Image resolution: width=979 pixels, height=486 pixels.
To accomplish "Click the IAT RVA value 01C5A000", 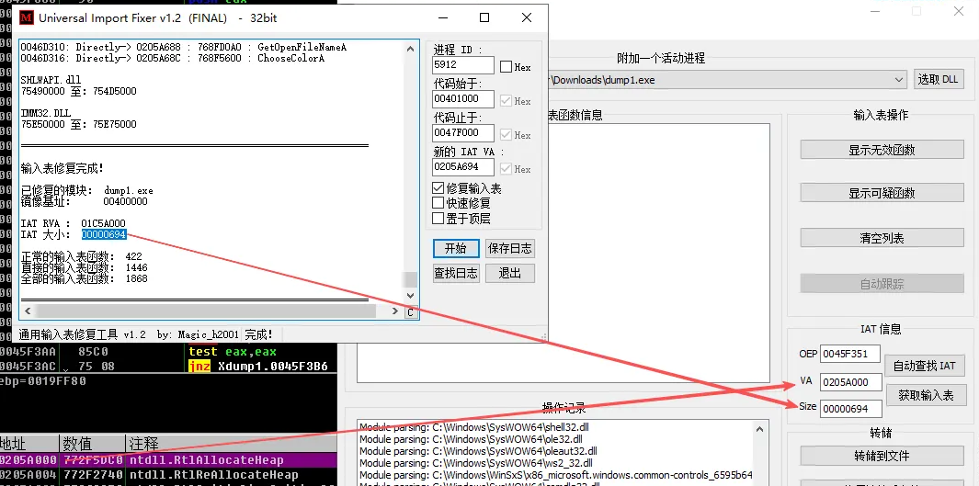I will (x=103, y=223).
